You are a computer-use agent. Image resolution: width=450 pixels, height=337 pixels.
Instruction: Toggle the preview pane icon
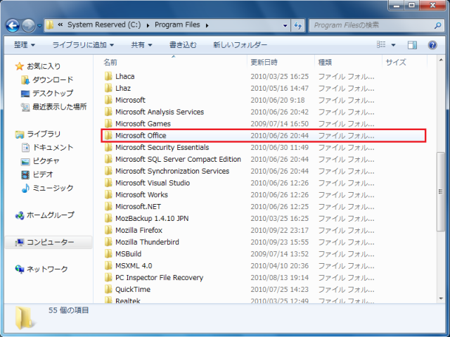[412, 45]
